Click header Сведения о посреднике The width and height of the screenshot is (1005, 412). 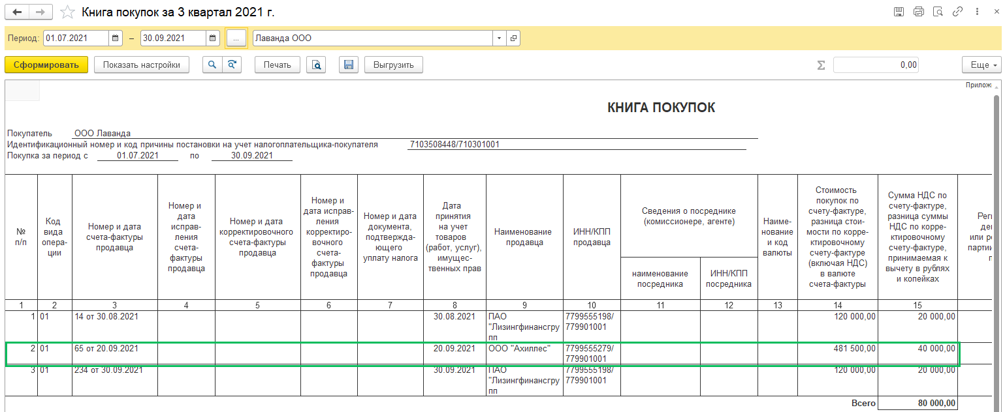tap(689, 216)
